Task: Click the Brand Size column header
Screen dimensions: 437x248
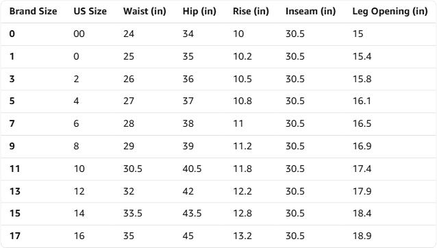Action: pos(33,11)
